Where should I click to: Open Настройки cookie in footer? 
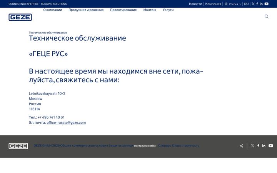tap(145, 146)
